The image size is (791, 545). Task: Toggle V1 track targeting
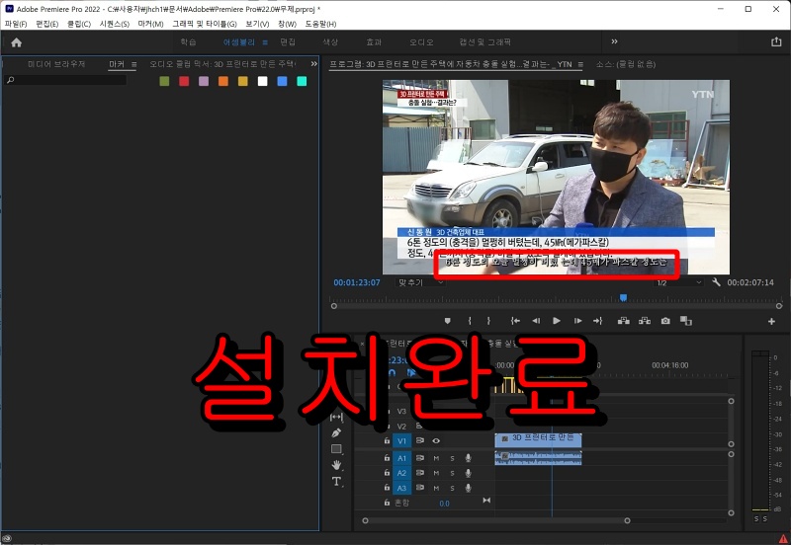click(x=401, y=440)
